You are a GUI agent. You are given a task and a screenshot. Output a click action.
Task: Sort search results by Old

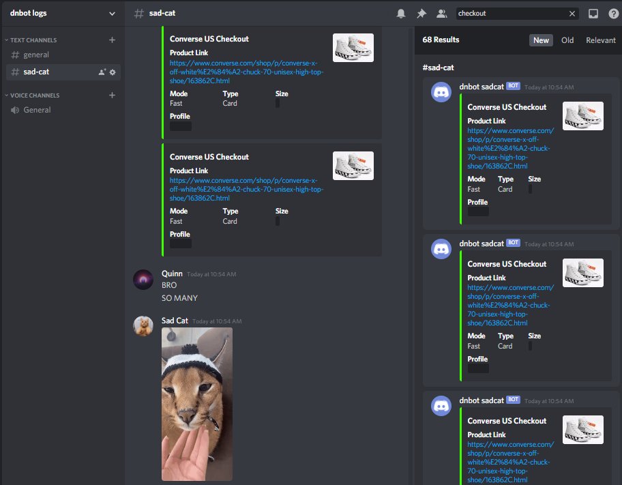(567, 40)
